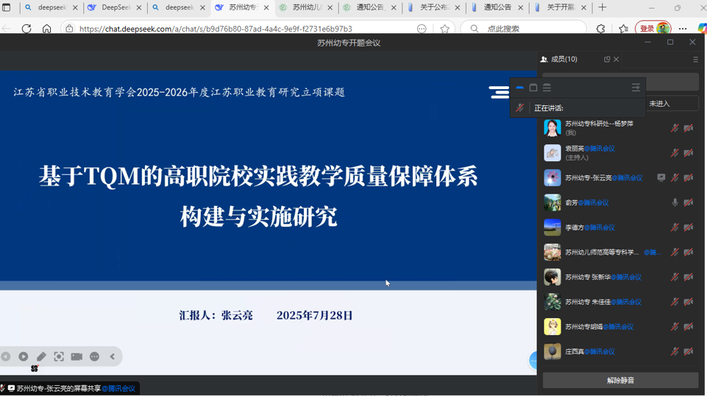Click the browser refresh icon

point(26,29)
